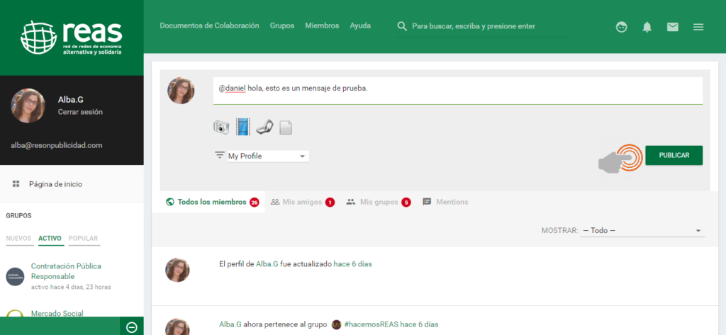This screenshot has height=335, width=726.
Task: Open Documentos de Colaboración menu item
Action: point(209,25)
